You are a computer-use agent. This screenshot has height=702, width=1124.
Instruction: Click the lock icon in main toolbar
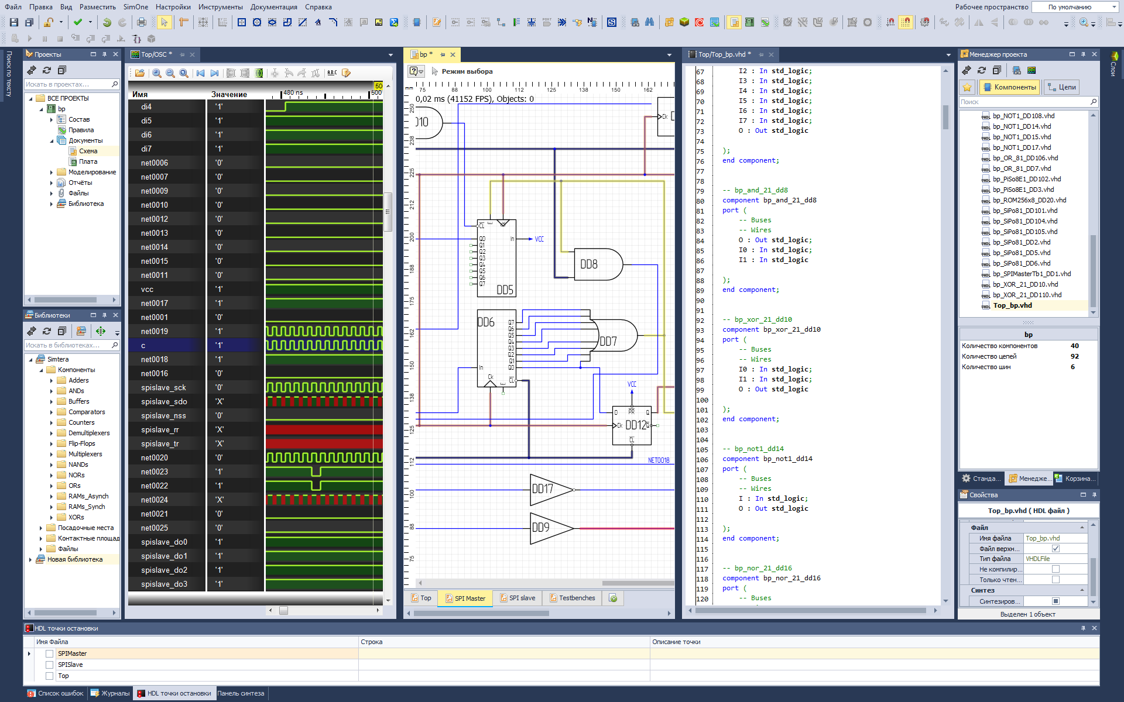coord(49,22)
